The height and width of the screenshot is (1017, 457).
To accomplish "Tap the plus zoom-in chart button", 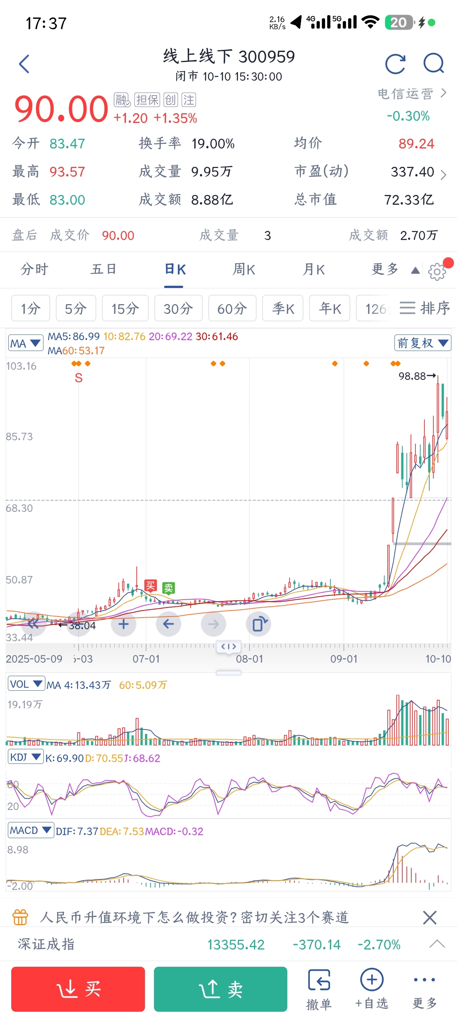I will [x=123, y=624].
